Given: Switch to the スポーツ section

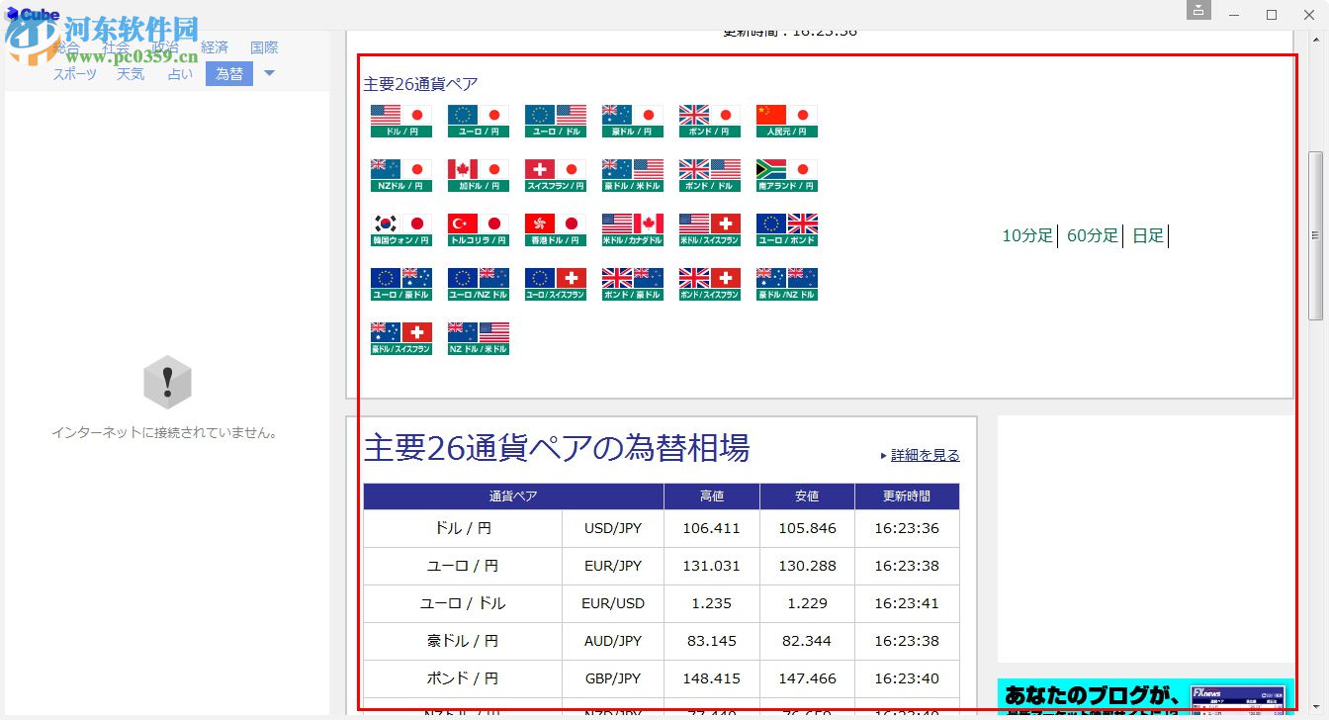Looking at the screenshot, I should (x=74, y=73).
